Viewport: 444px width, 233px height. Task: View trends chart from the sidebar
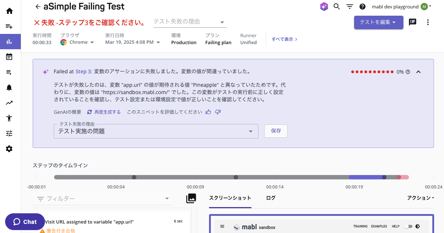point(10,102)
